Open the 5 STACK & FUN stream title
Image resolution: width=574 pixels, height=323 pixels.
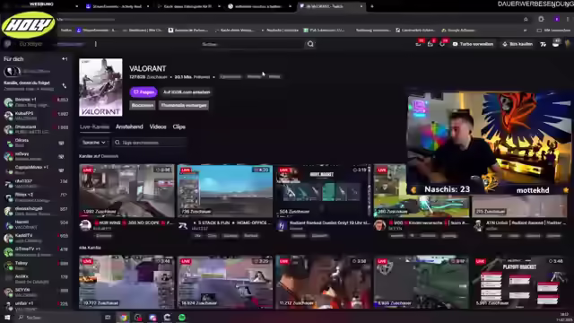coord(232,223)
